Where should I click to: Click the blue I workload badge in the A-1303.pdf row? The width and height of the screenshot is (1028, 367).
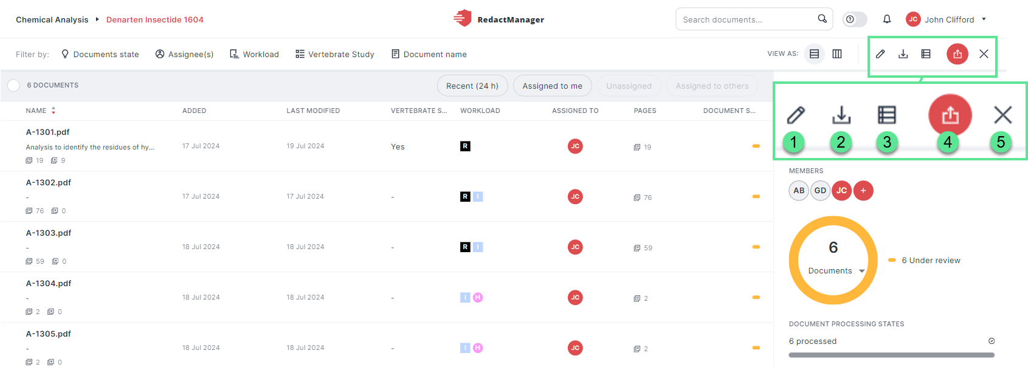click(478, 247)
